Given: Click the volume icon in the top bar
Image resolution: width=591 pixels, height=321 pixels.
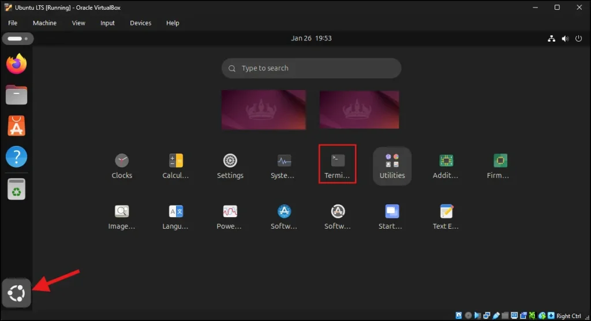Looking at the screenshot, I should click(565, 39).
